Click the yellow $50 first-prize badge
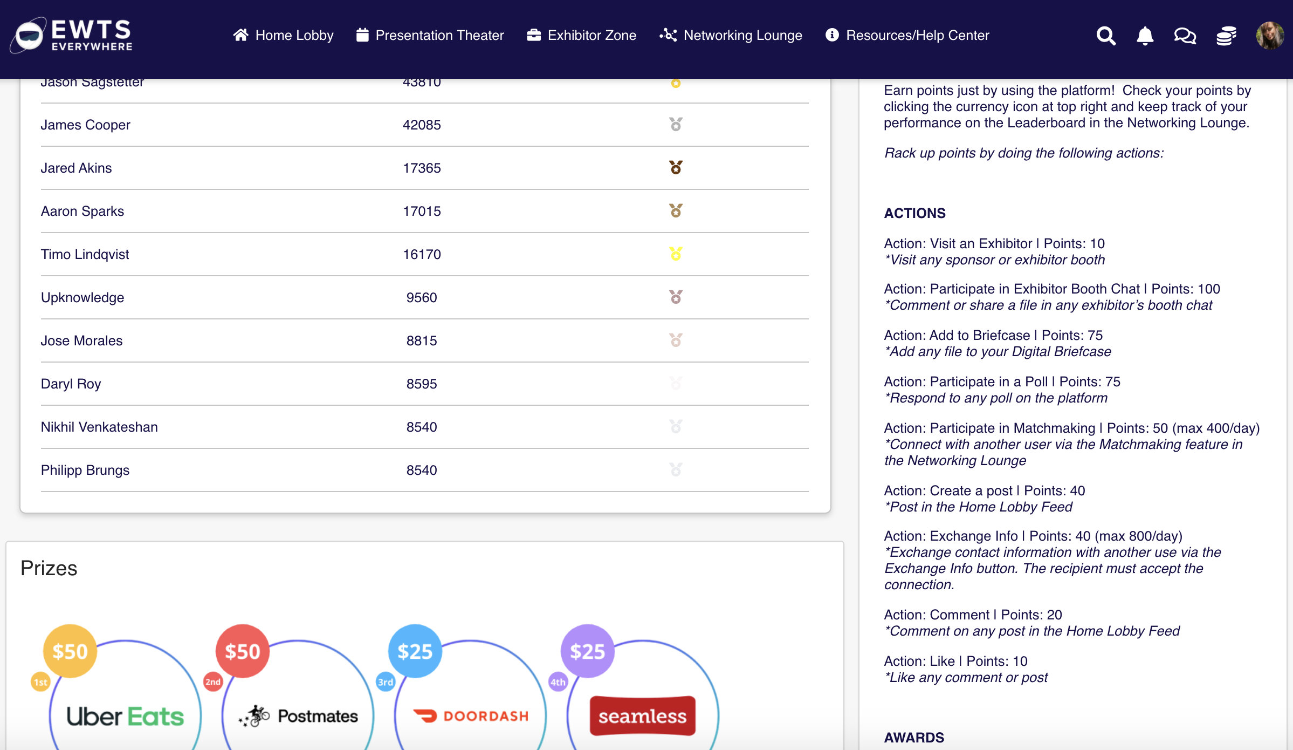Viewport: 1293px width, 750px height. 70,651
